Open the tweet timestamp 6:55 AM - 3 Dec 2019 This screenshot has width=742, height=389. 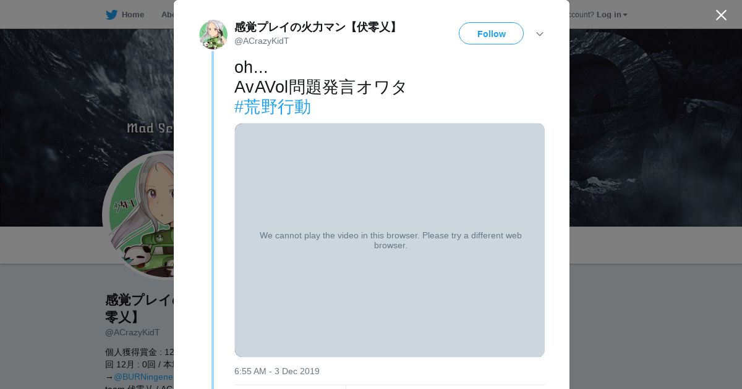(277, 371)
